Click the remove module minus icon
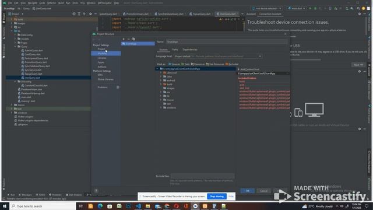This screenshot has height=210, width=373. tap(128, 39)
